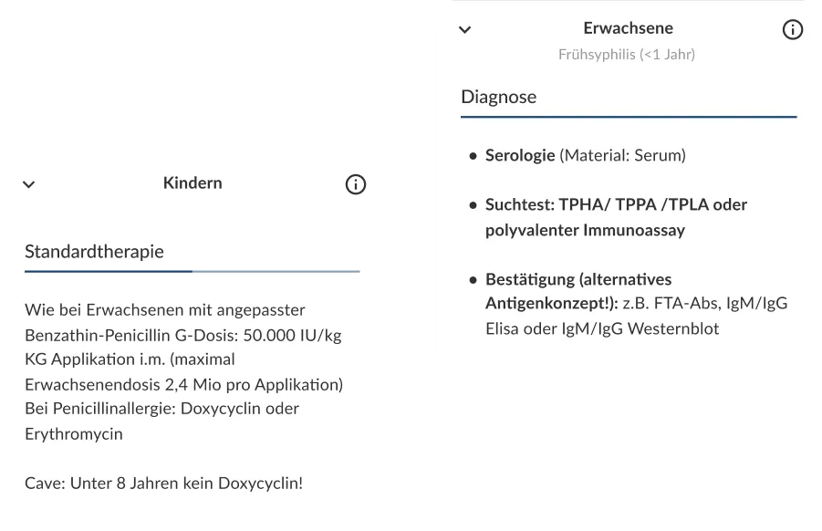Select the circled i beside Erwachsene heading
This screenshot has width=822, height=531.
[x=792, y=29]
